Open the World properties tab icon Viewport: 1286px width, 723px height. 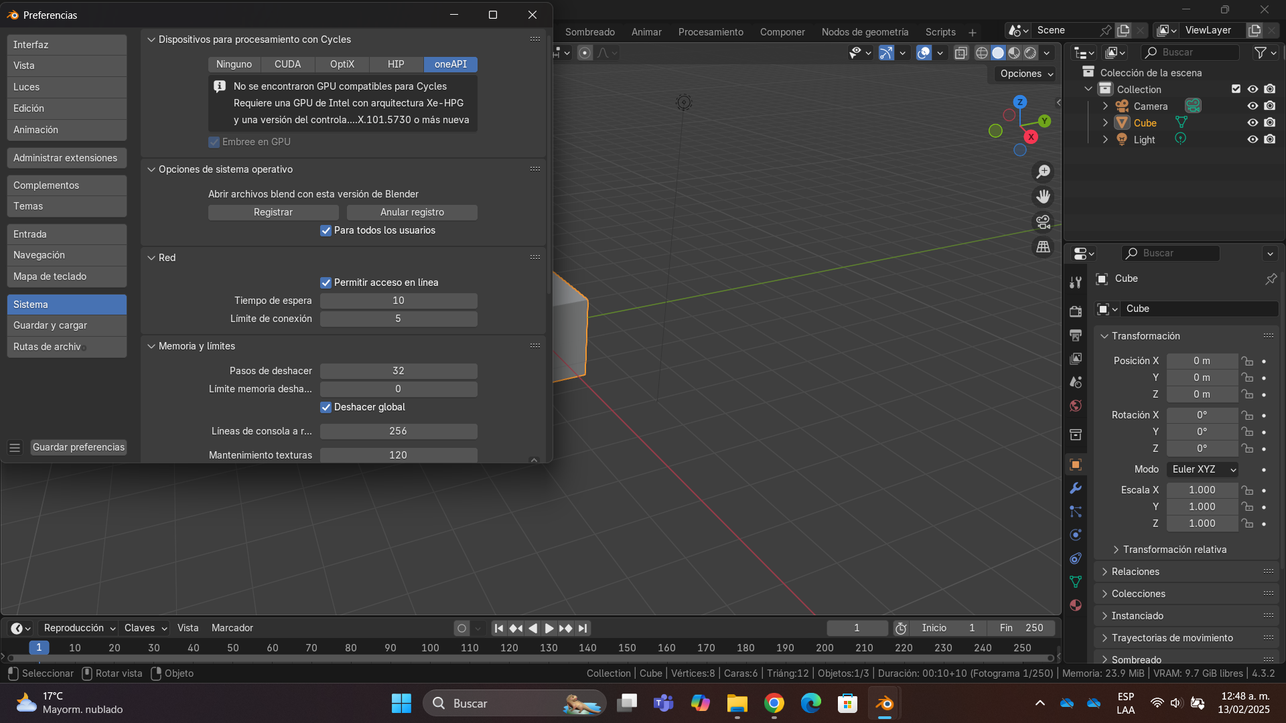[1076, 406]
